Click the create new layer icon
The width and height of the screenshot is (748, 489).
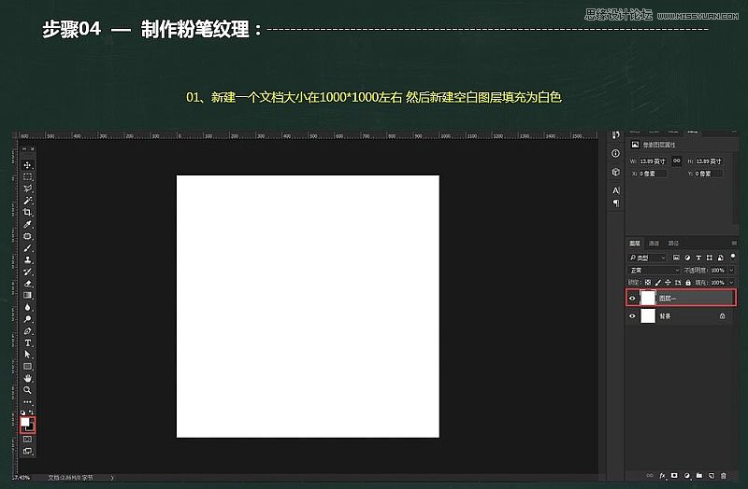tap(710, 475)
